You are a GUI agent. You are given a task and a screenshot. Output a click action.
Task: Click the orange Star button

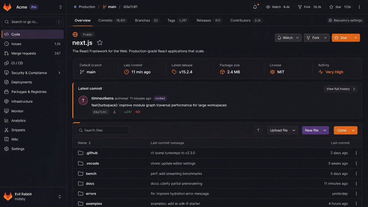342,38
